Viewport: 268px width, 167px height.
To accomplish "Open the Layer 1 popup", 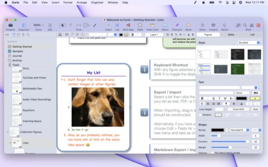I will pyautogui.click(x=154, y=35).
